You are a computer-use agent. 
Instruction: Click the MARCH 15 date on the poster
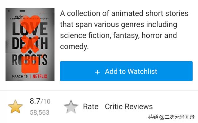click(19, 77)
